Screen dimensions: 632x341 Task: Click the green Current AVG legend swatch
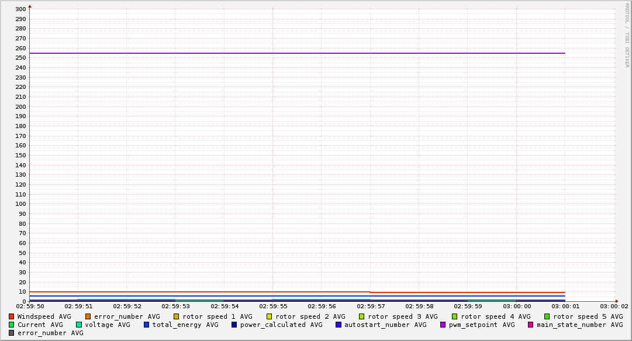11,325
